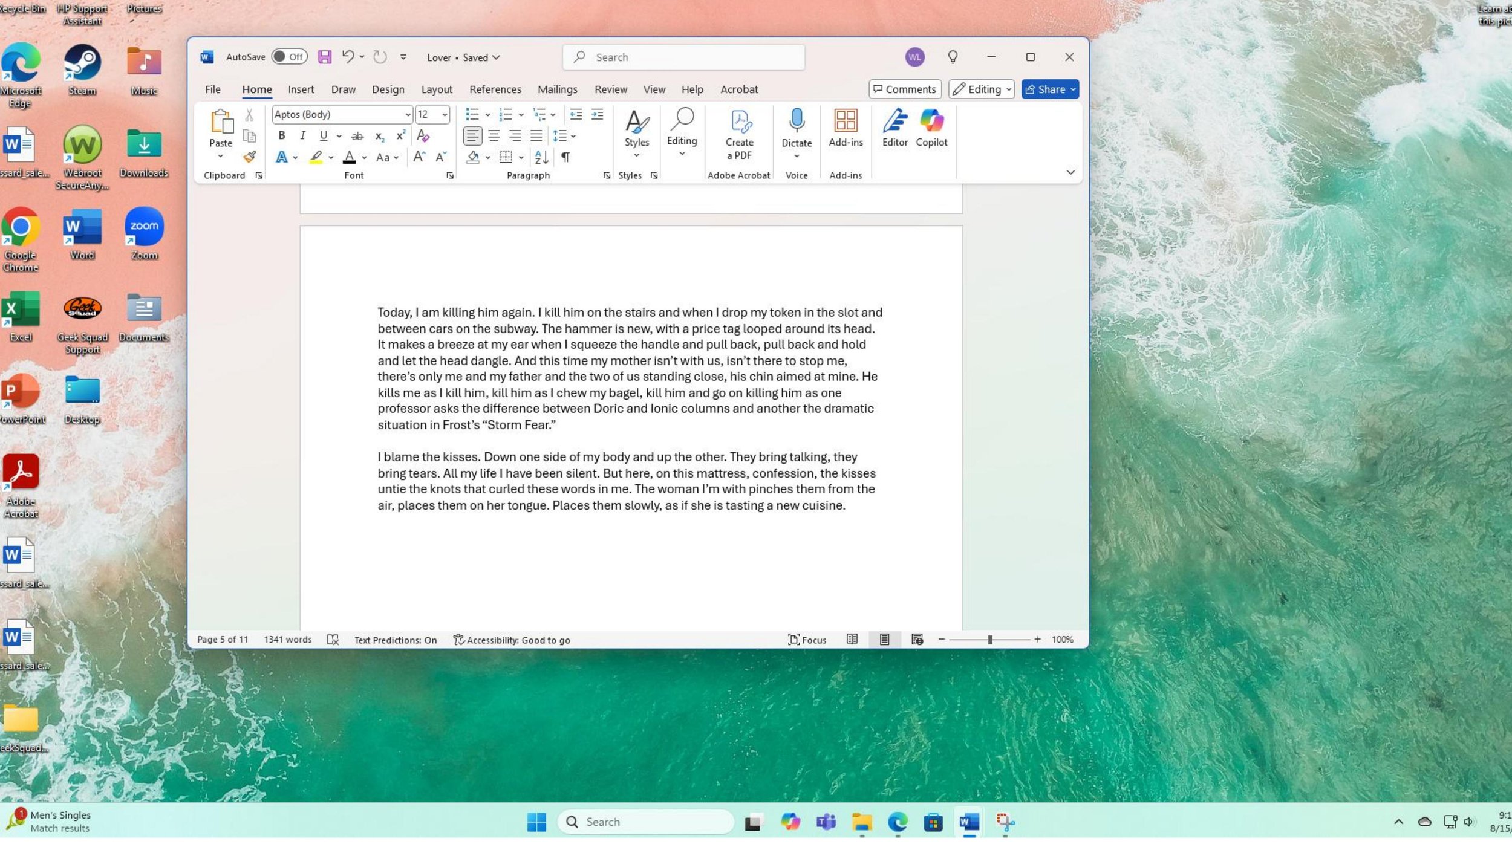Open the Add-ins gallery icon

846,128
